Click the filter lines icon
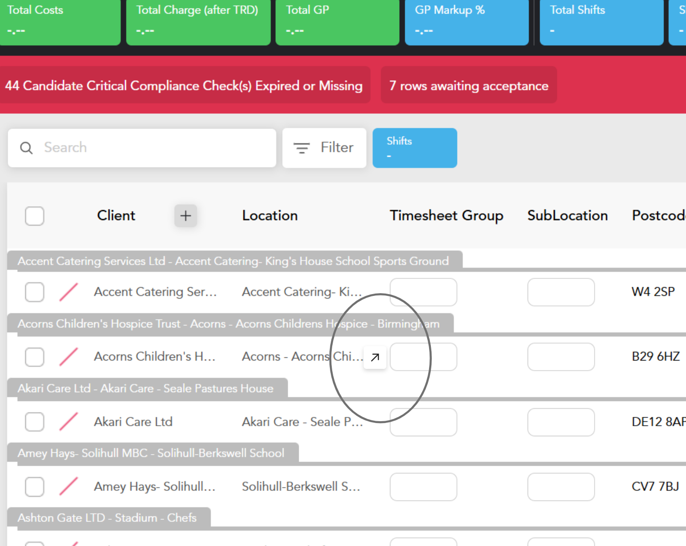 point(301,148)
